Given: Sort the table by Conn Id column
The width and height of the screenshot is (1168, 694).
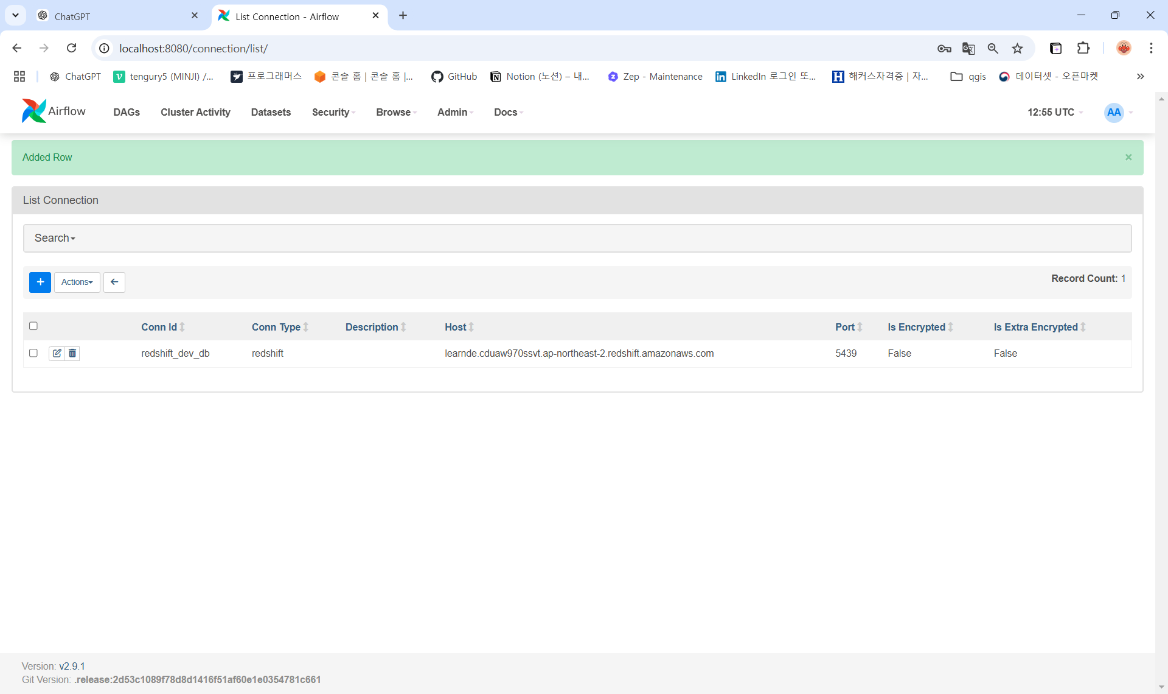Looking at the screenshot, I should 161,327.
